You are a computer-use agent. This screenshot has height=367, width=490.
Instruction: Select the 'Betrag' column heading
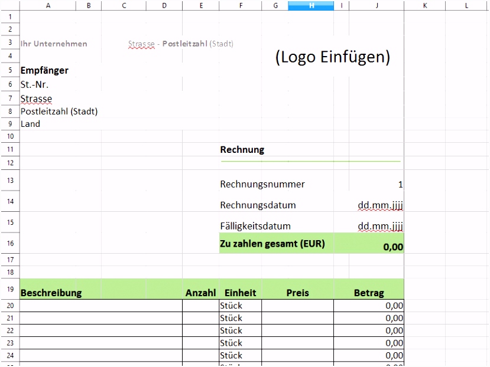(x=369, y=293)
